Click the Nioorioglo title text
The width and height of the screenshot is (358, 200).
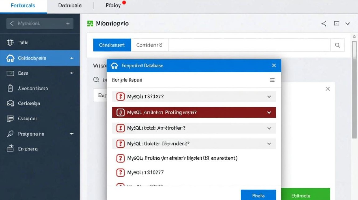(x=112, y=23)
